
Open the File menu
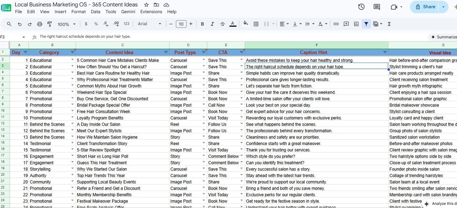pos(19,12)
